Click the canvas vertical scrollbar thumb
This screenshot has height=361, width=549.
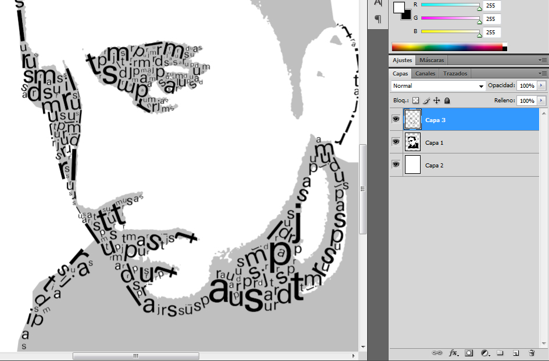click(x=363, y=189)
